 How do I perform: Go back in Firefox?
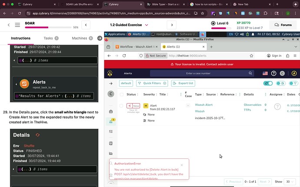tap(109, 56)
